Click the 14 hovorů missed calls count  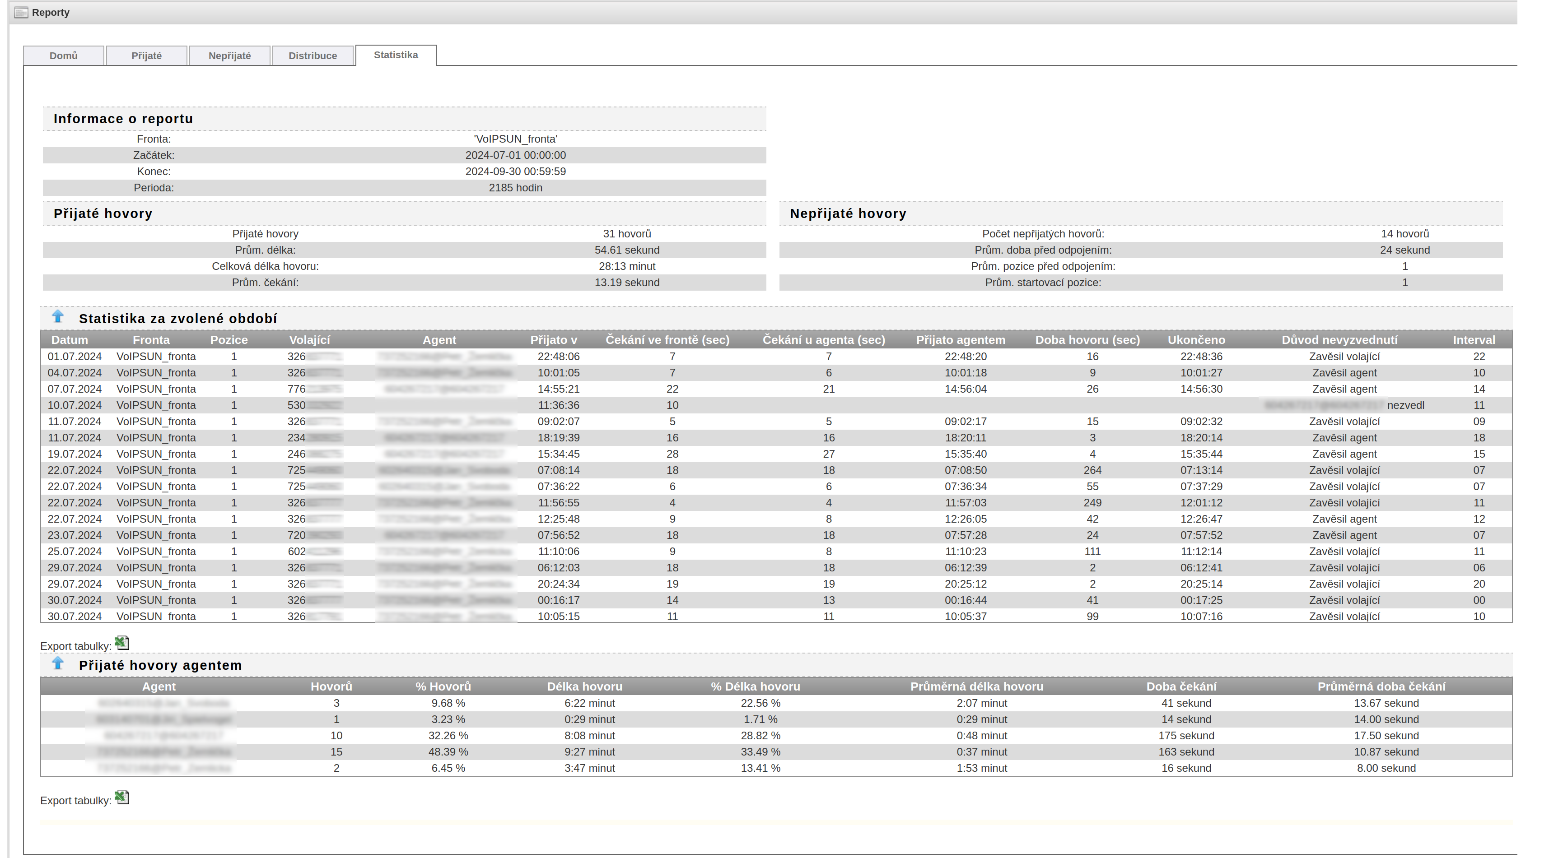tap(1405, 234)
